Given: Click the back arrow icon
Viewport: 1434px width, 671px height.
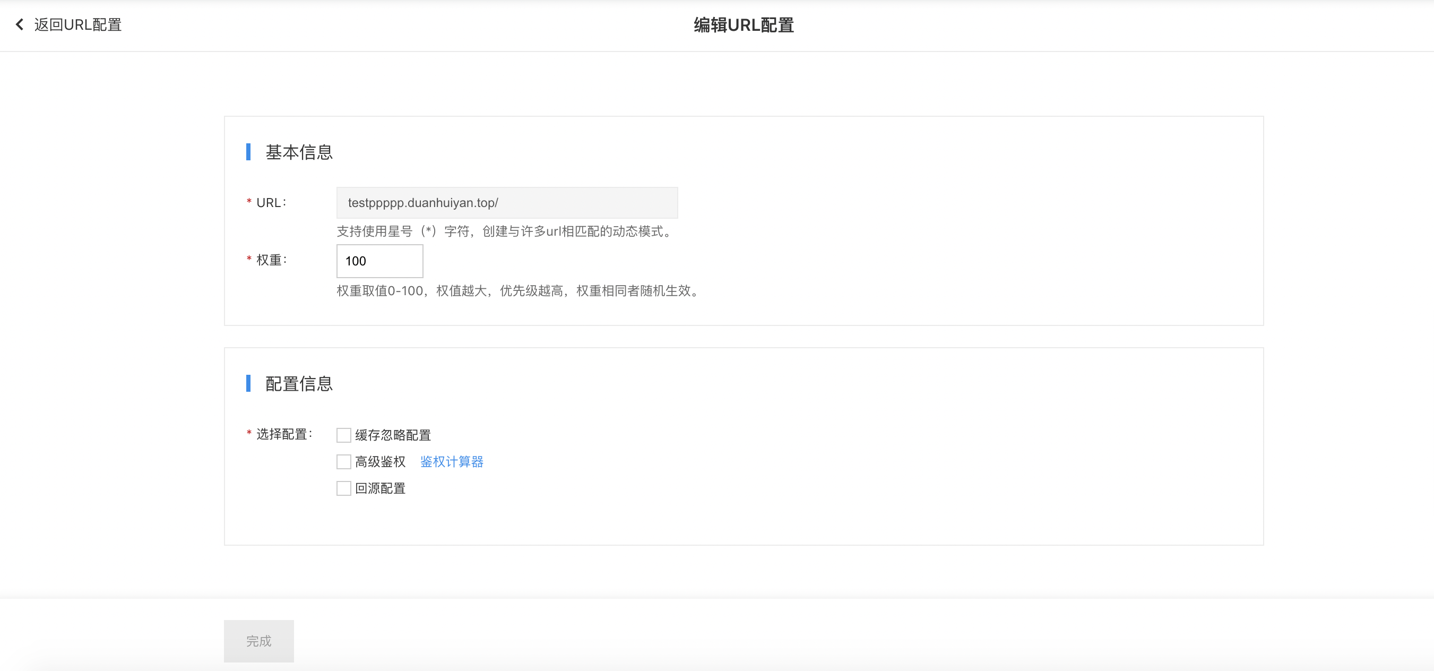Looking at the screenshot, I should [20, 24].
